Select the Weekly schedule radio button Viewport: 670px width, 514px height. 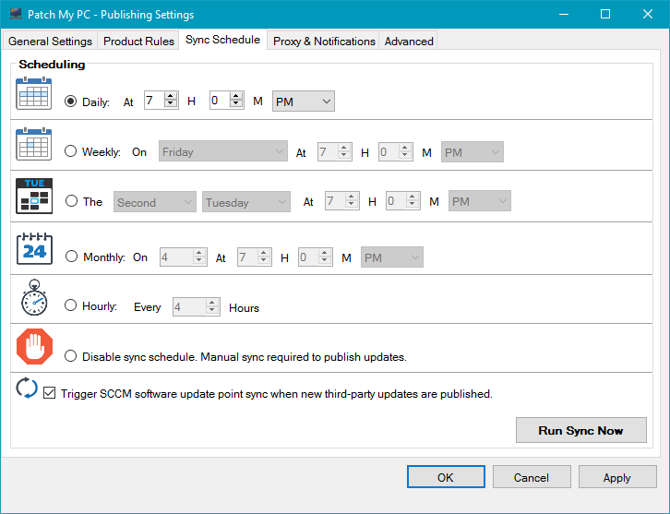[70, 151]
